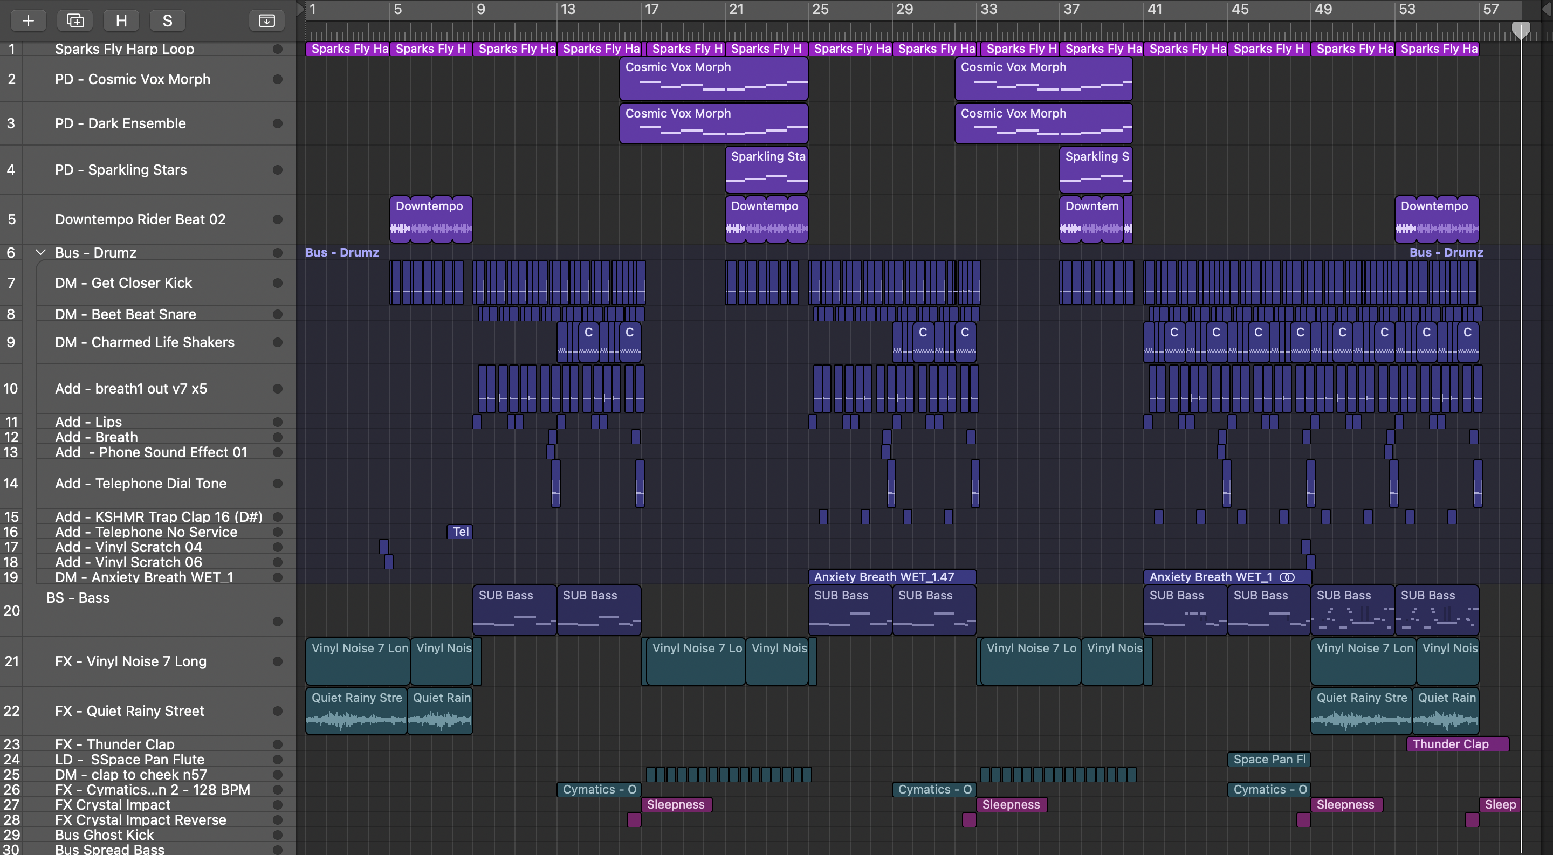
Task: Click the ruler start triangle before bar 1
Action: pos(300,9)
